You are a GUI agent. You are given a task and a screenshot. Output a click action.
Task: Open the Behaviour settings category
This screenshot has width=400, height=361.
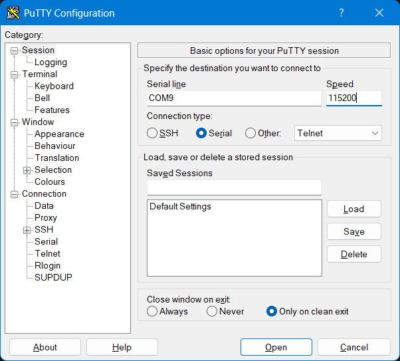[x=55, y=146]
